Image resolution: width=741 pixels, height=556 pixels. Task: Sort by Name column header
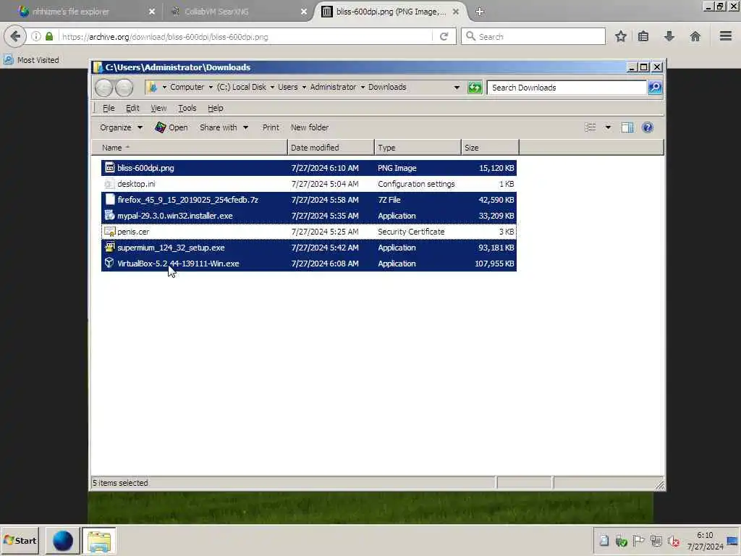tap(190, 148)
